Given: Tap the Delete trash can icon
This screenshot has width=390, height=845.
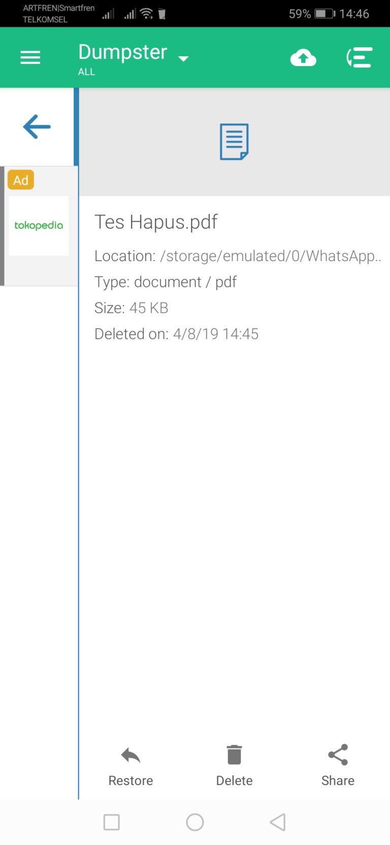Looking at the screenshot, I should point(234,755).
